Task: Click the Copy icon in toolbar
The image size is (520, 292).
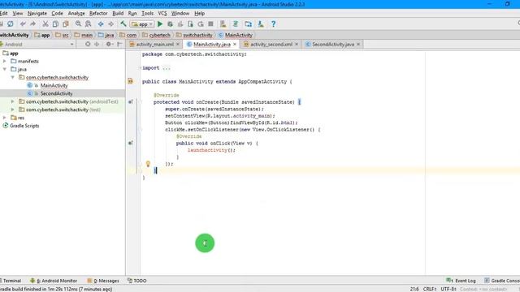Action: [55, 24]
